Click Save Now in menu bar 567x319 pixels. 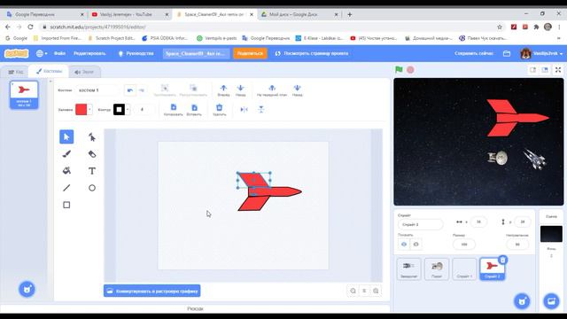point(474,53)
